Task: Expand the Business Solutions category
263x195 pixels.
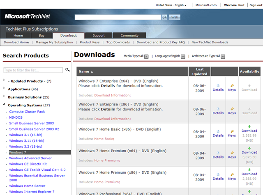Action: [x=5, y=97]
